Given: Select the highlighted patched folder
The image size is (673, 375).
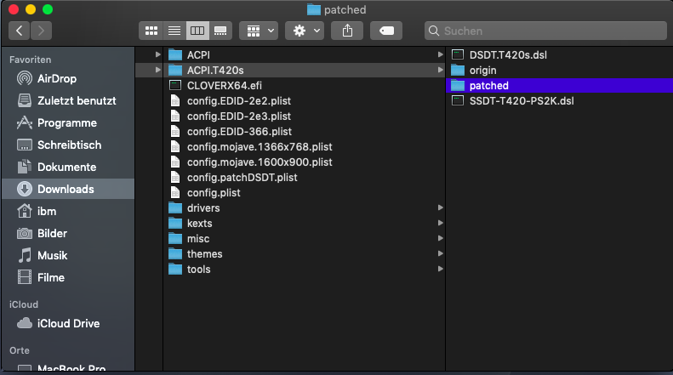Looking at the screenshot, I should click(x=560, y=85).
